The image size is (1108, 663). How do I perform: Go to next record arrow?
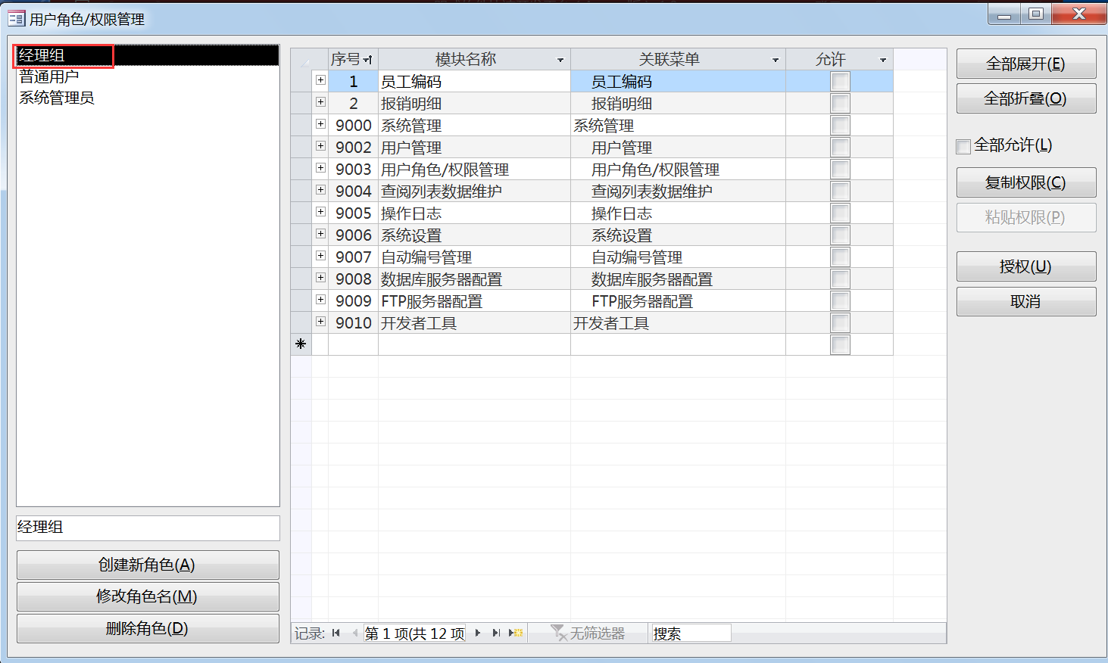point(478,633)
